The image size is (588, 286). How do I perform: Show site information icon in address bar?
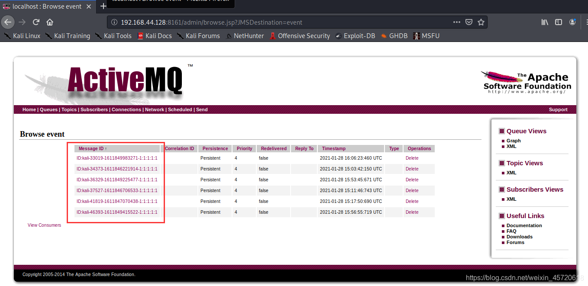[x=114, y=22]
